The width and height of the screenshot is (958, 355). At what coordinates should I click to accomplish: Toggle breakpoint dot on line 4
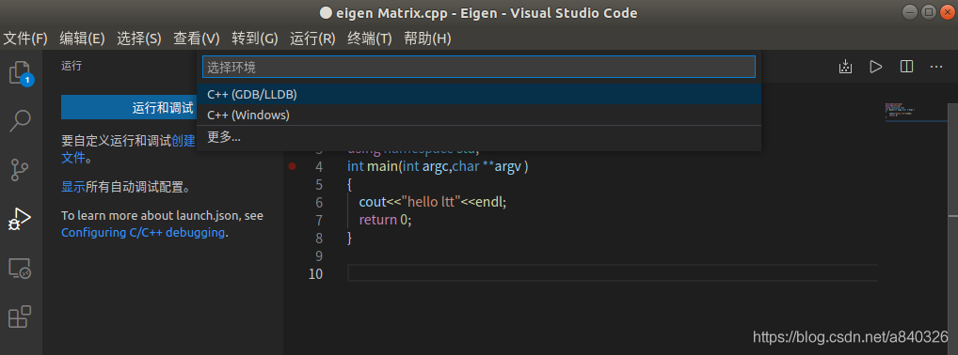[292, 166]
